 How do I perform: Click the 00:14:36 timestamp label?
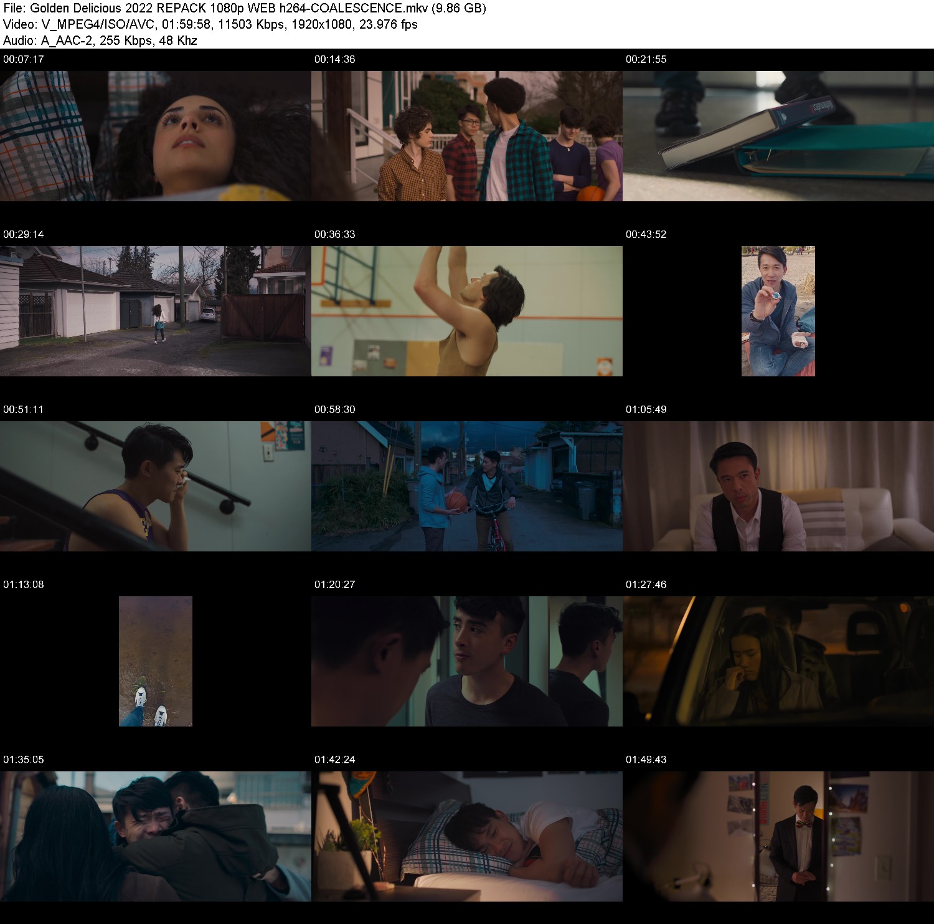pyautogui.click(x=335, y=59)
